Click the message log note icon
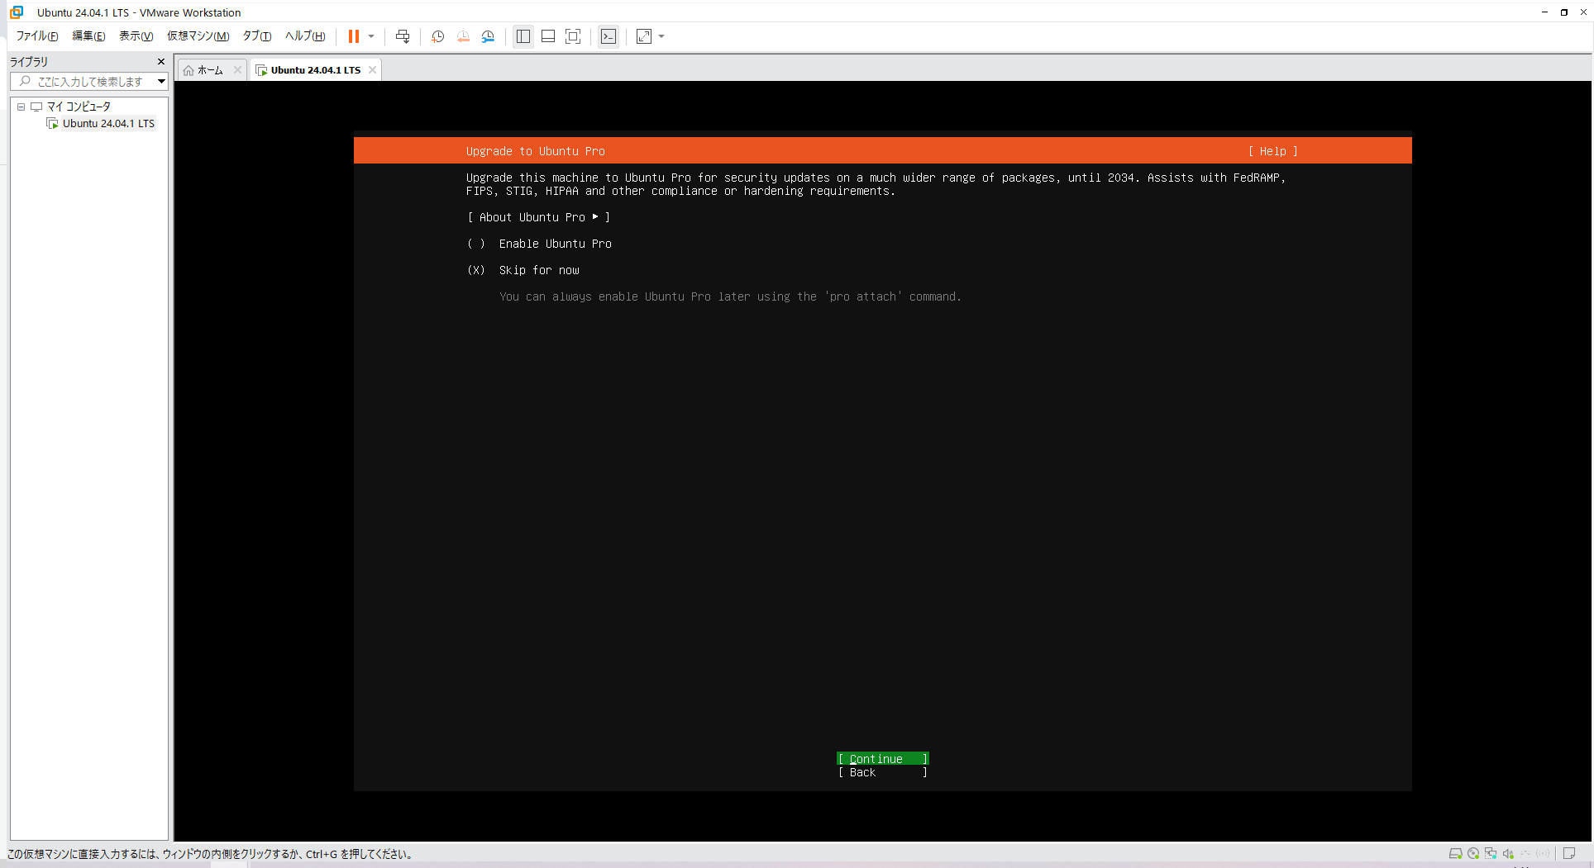The width and height of the screenshot is (1594, 868). (x=1569, y=854)
